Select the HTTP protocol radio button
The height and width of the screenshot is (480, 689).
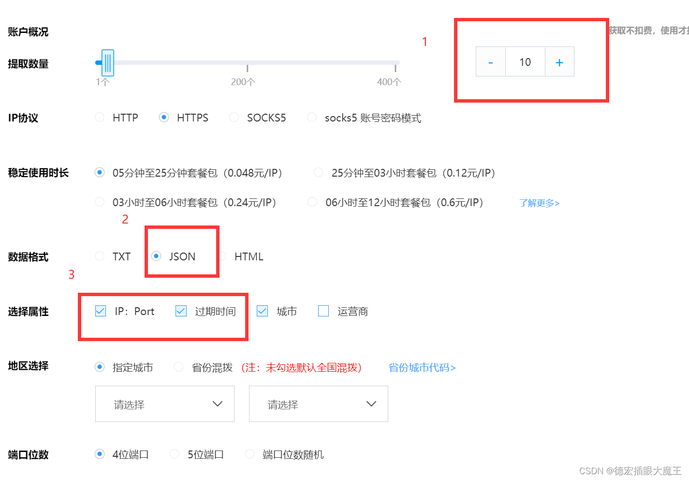pyautogui.click(x=100, y=117)
